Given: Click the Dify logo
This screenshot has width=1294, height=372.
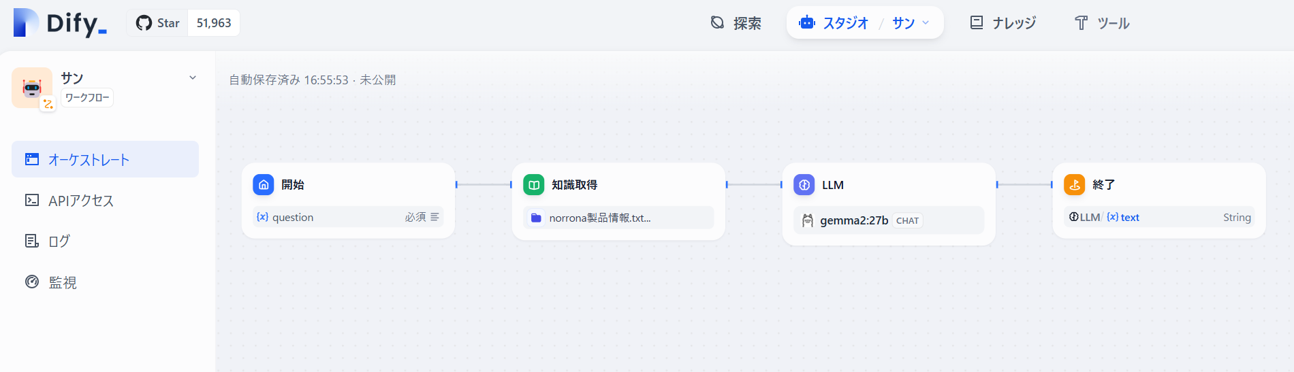Looking at the screenshot, I should [60, 23].
